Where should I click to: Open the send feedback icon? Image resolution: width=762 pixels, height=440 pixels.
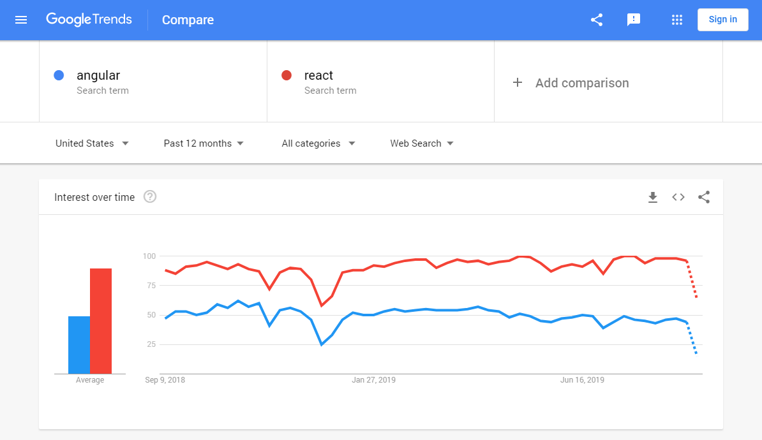(634, 20)
